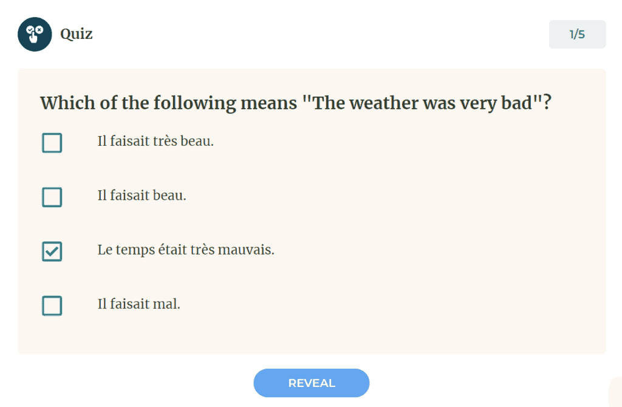This screenshot has height=407, width=622.
Task: Check the "Il faisait très beau." checkbox
Action: (52, 143)
